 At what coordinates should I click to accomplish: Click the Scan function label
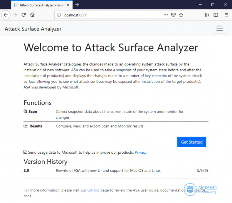coord(33,112)
